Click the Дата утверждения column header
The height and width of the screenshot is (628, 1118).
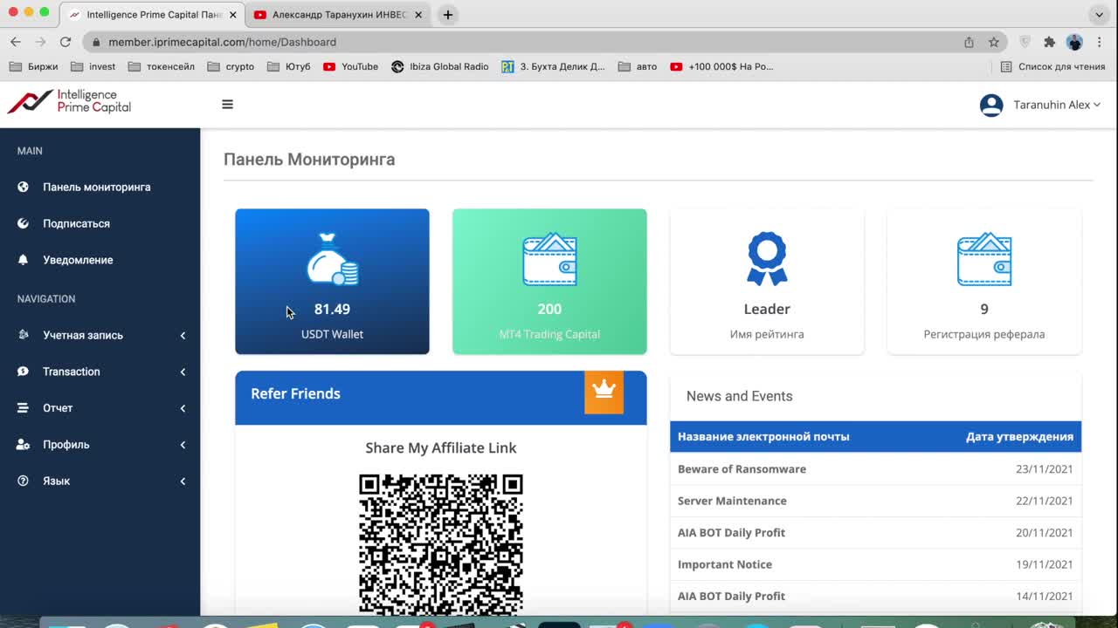click(1019, 437)
